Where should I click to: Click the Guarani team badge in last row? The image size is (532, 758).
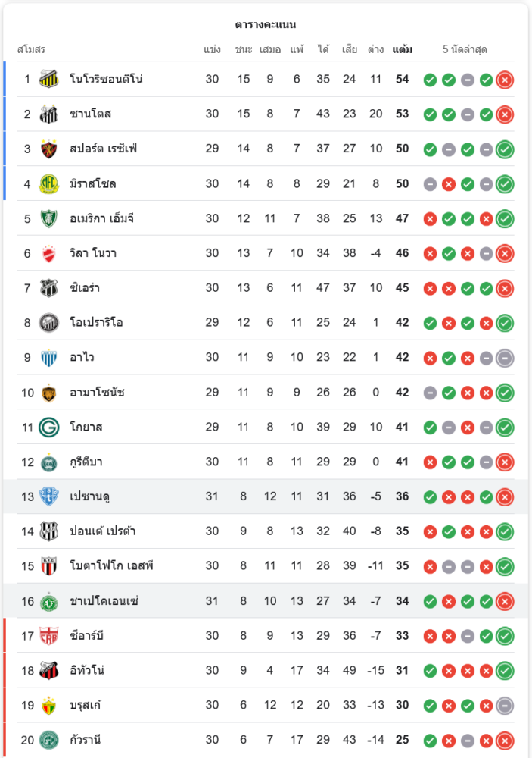point(49,740)
